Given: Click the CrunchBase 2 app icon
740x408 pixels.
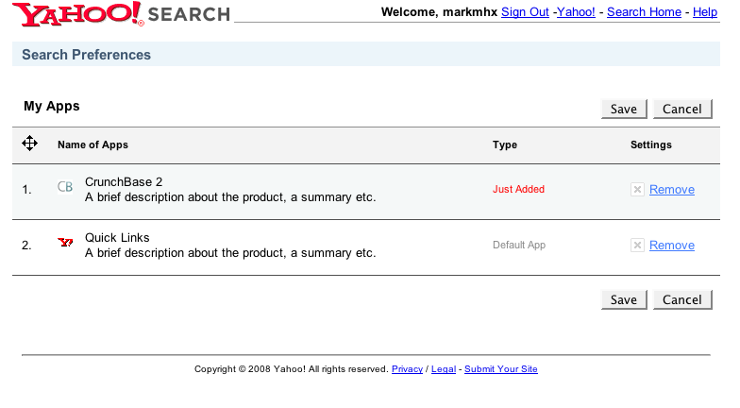Looking at the screenshot, I should 65,187.
